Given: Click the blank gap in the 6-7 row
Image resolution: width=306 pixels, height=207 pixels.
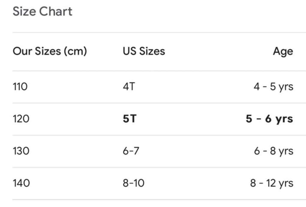Looking at the screenshot, I should [x=195, y=151].
